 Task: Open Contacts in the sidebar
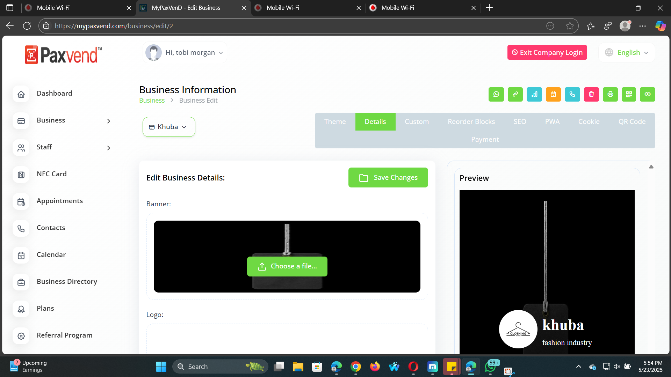point(51,228)
